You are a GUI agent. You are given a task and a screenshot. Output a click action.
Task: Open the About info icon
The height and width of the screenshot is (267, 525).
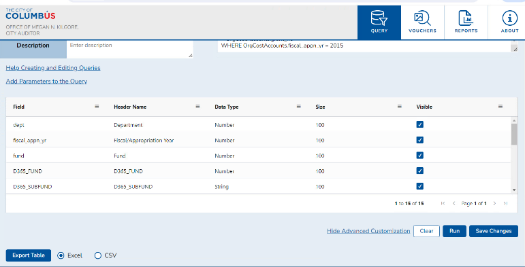coord(509,18)
